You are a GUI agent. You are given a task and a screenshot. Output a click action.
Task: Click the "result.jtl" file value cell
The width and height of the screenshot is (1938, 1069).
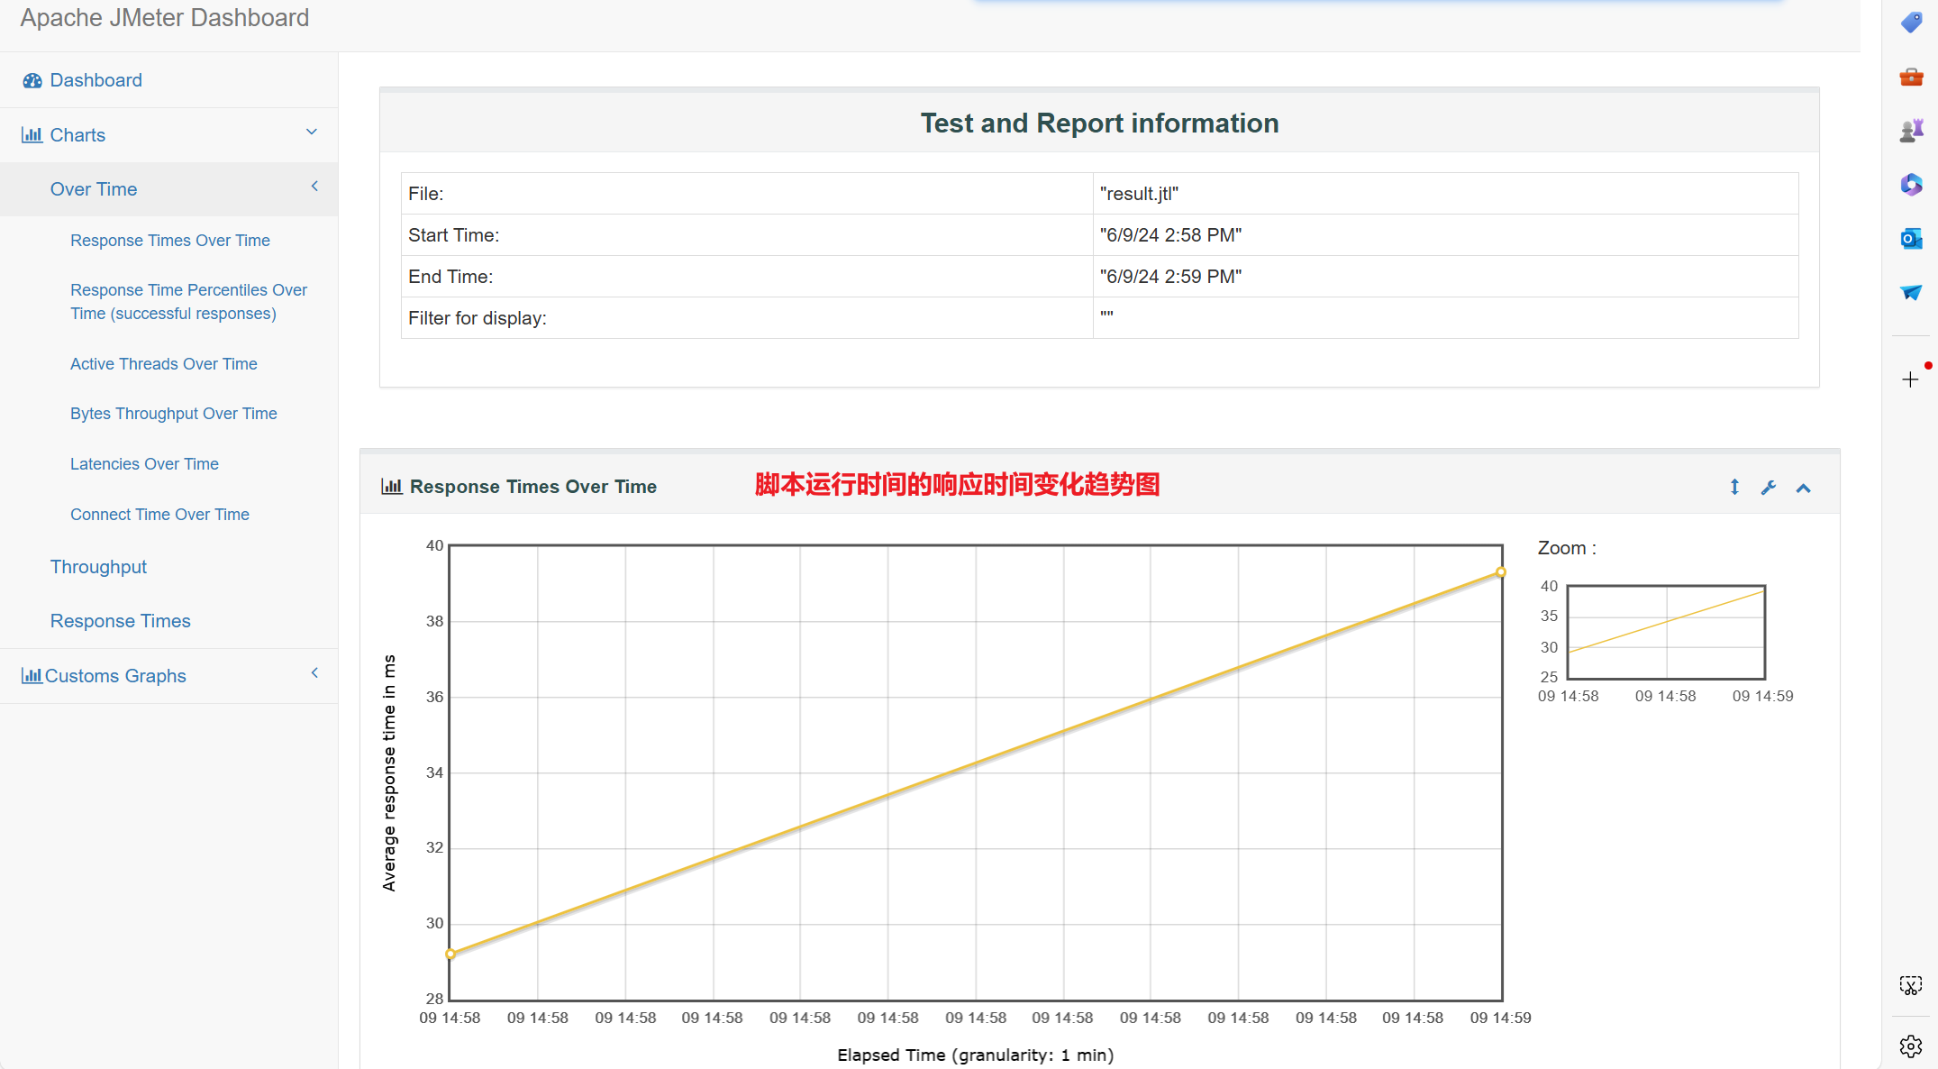pyautogui.click(x=1445, y=194)
